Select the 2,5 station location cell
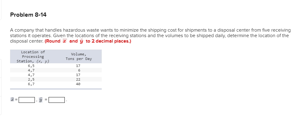 click(31, 79)
